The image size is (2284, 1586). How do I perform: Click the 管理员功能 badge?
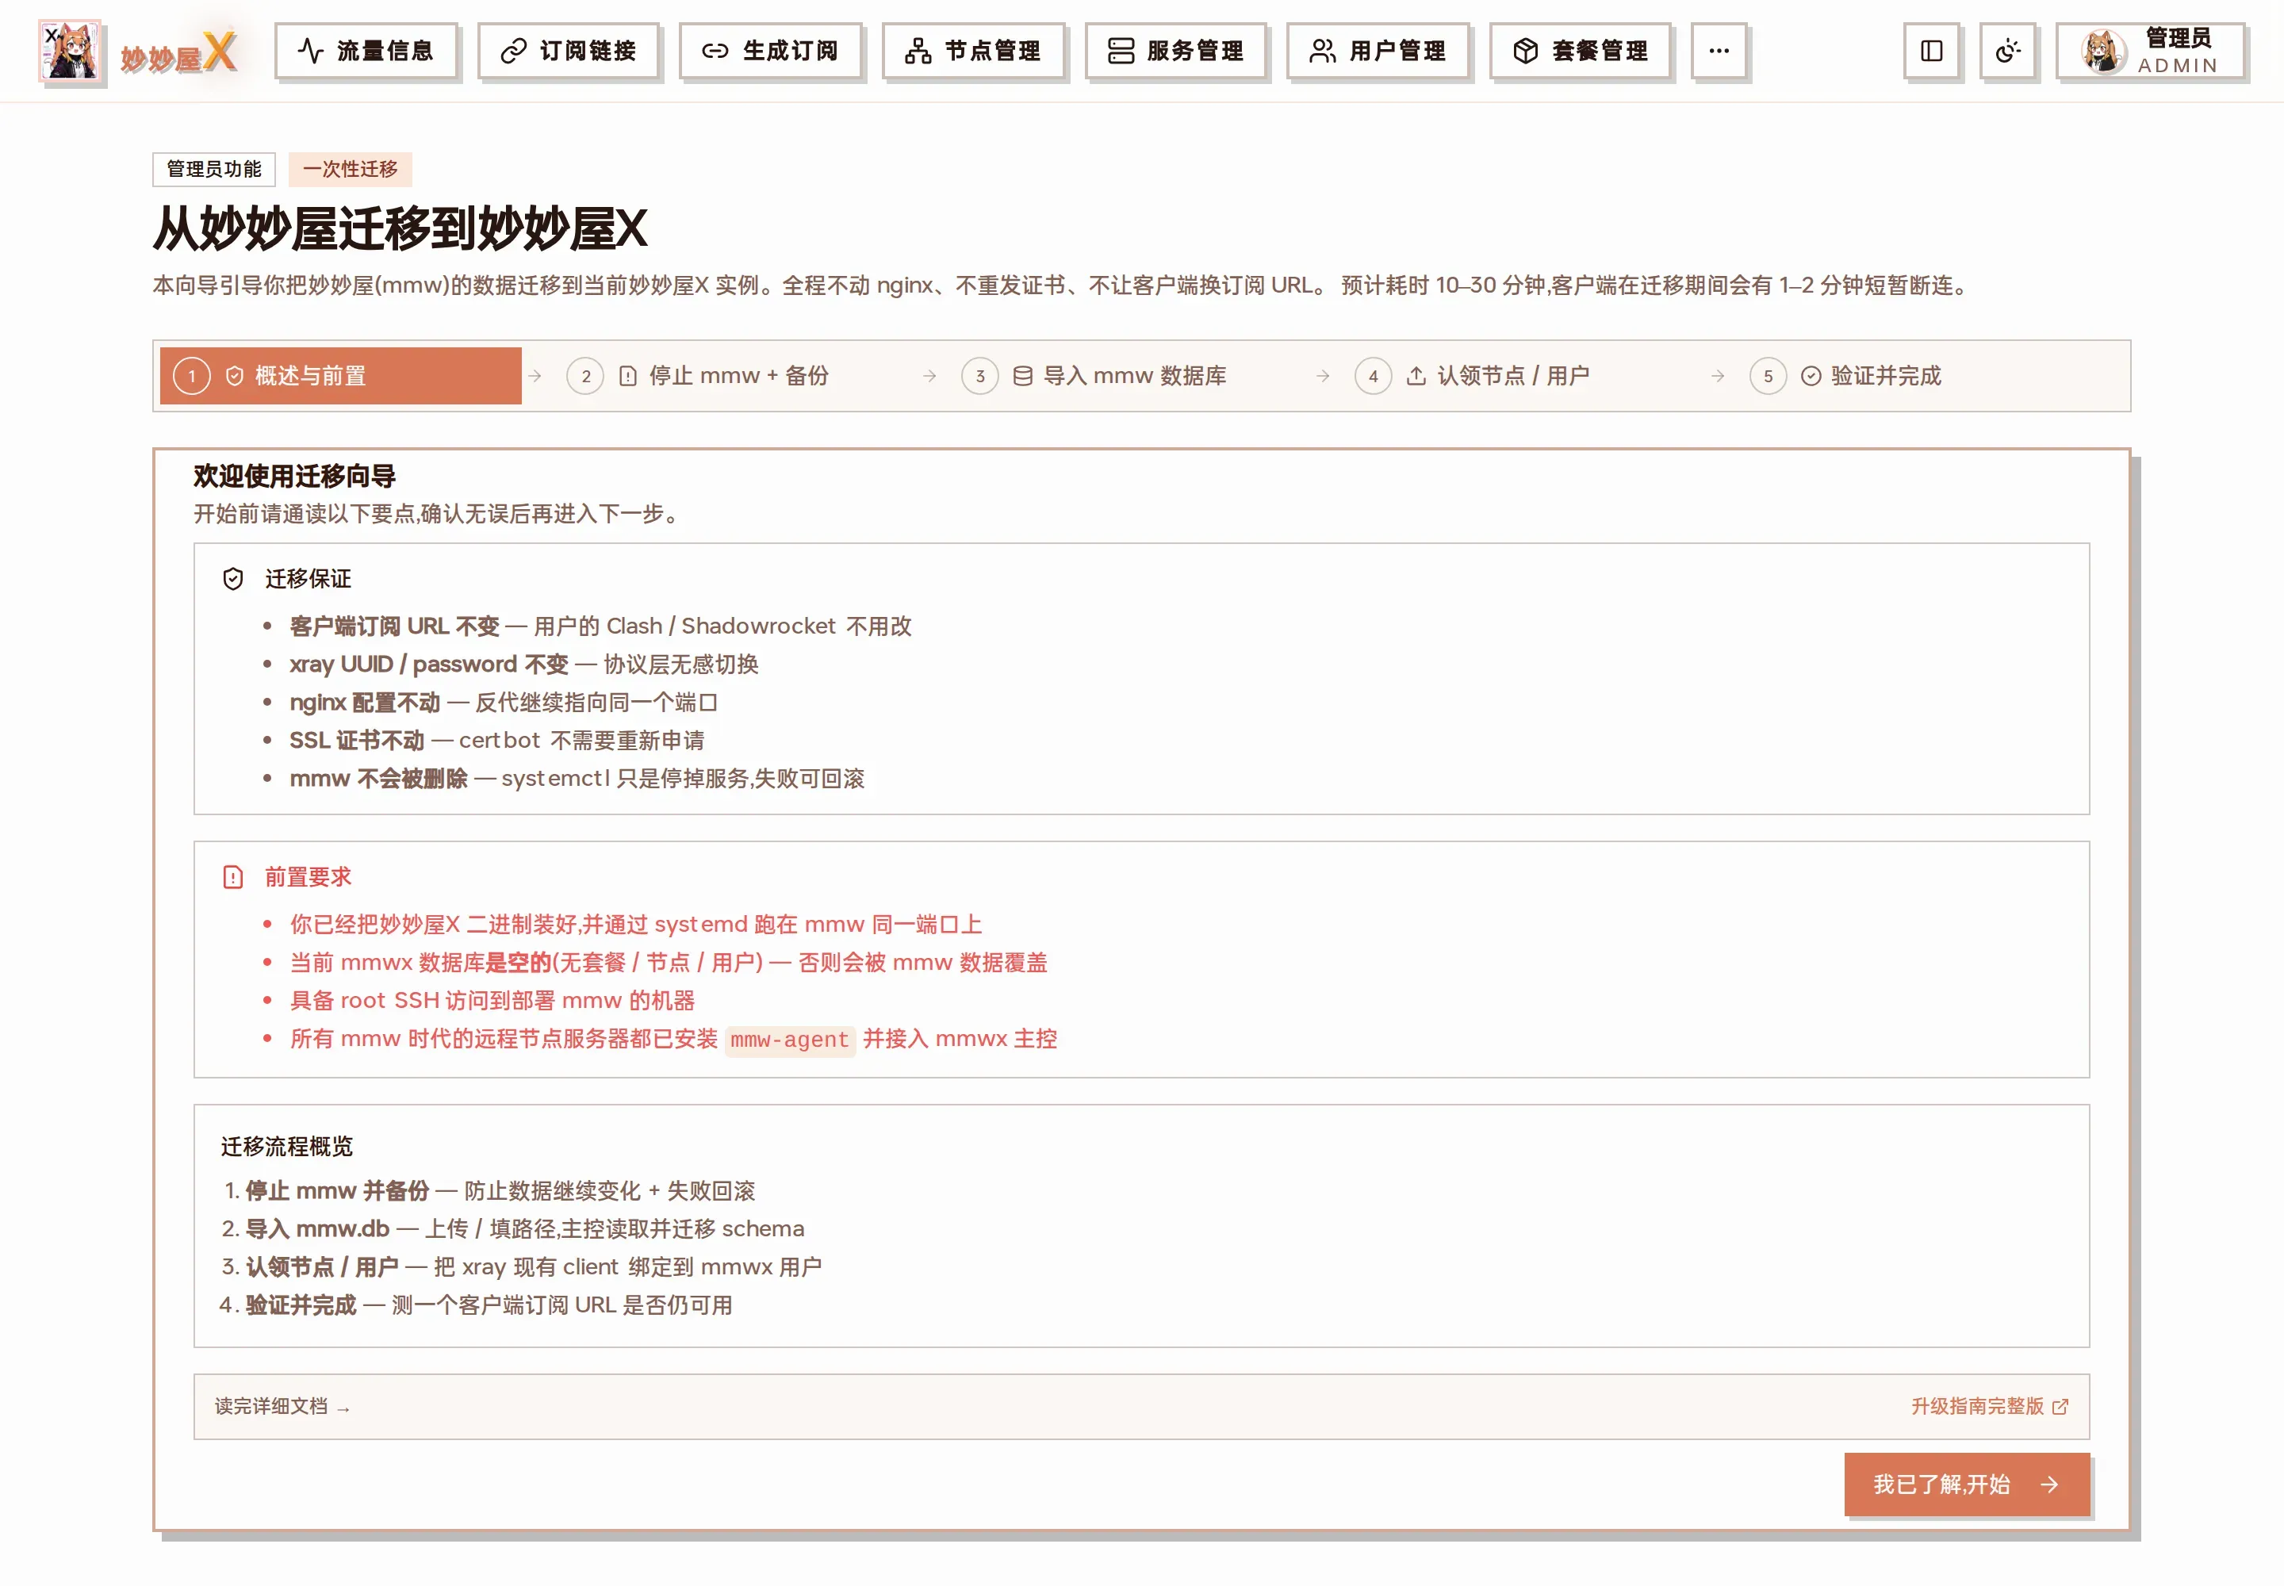tap(213, 169)
